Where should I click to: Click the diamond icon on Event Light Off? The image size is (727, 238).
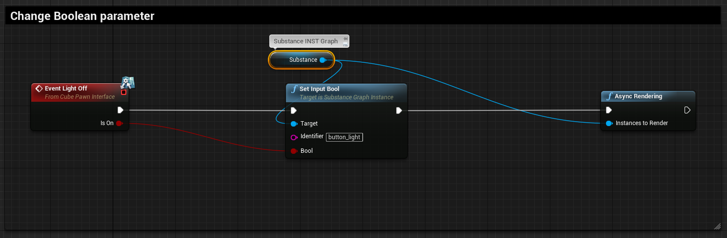tap(40, 89)
